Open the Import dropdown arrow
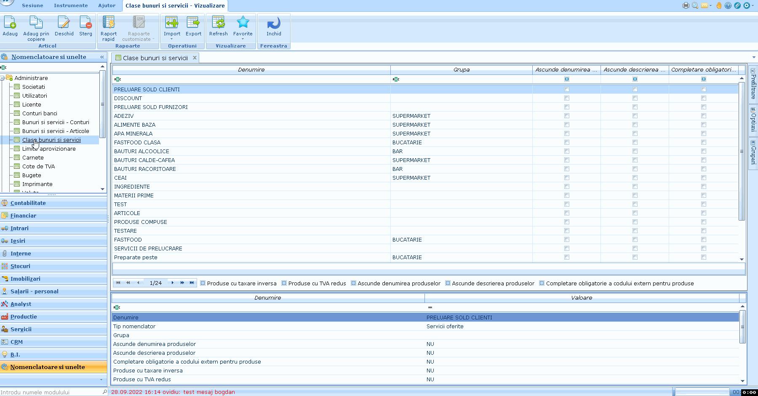Image resolution: width=758 pixels, height=396 pixels. [x=172, y=39]
